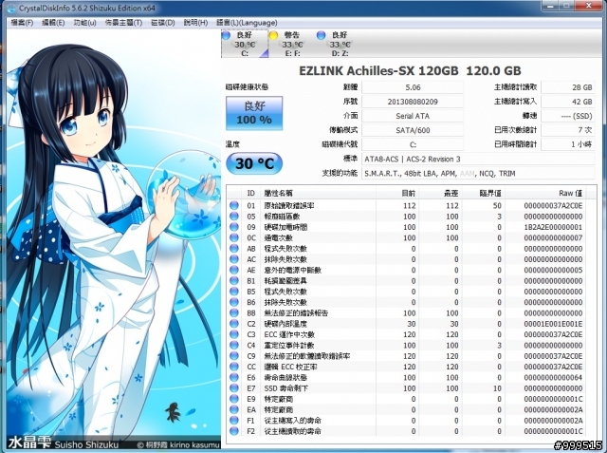Open the 語言(L)(Language) menu
607x453 pixels.
(x=247, y=23)
